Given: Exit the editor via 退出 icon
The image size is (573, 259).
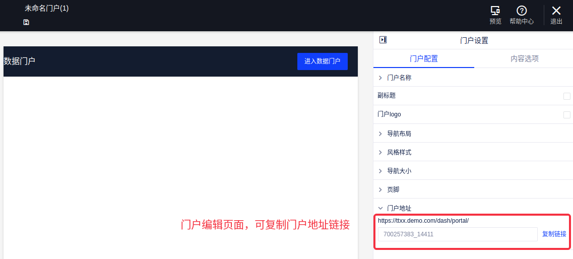Looking at the screenshot, I should (x=556, y=11).
